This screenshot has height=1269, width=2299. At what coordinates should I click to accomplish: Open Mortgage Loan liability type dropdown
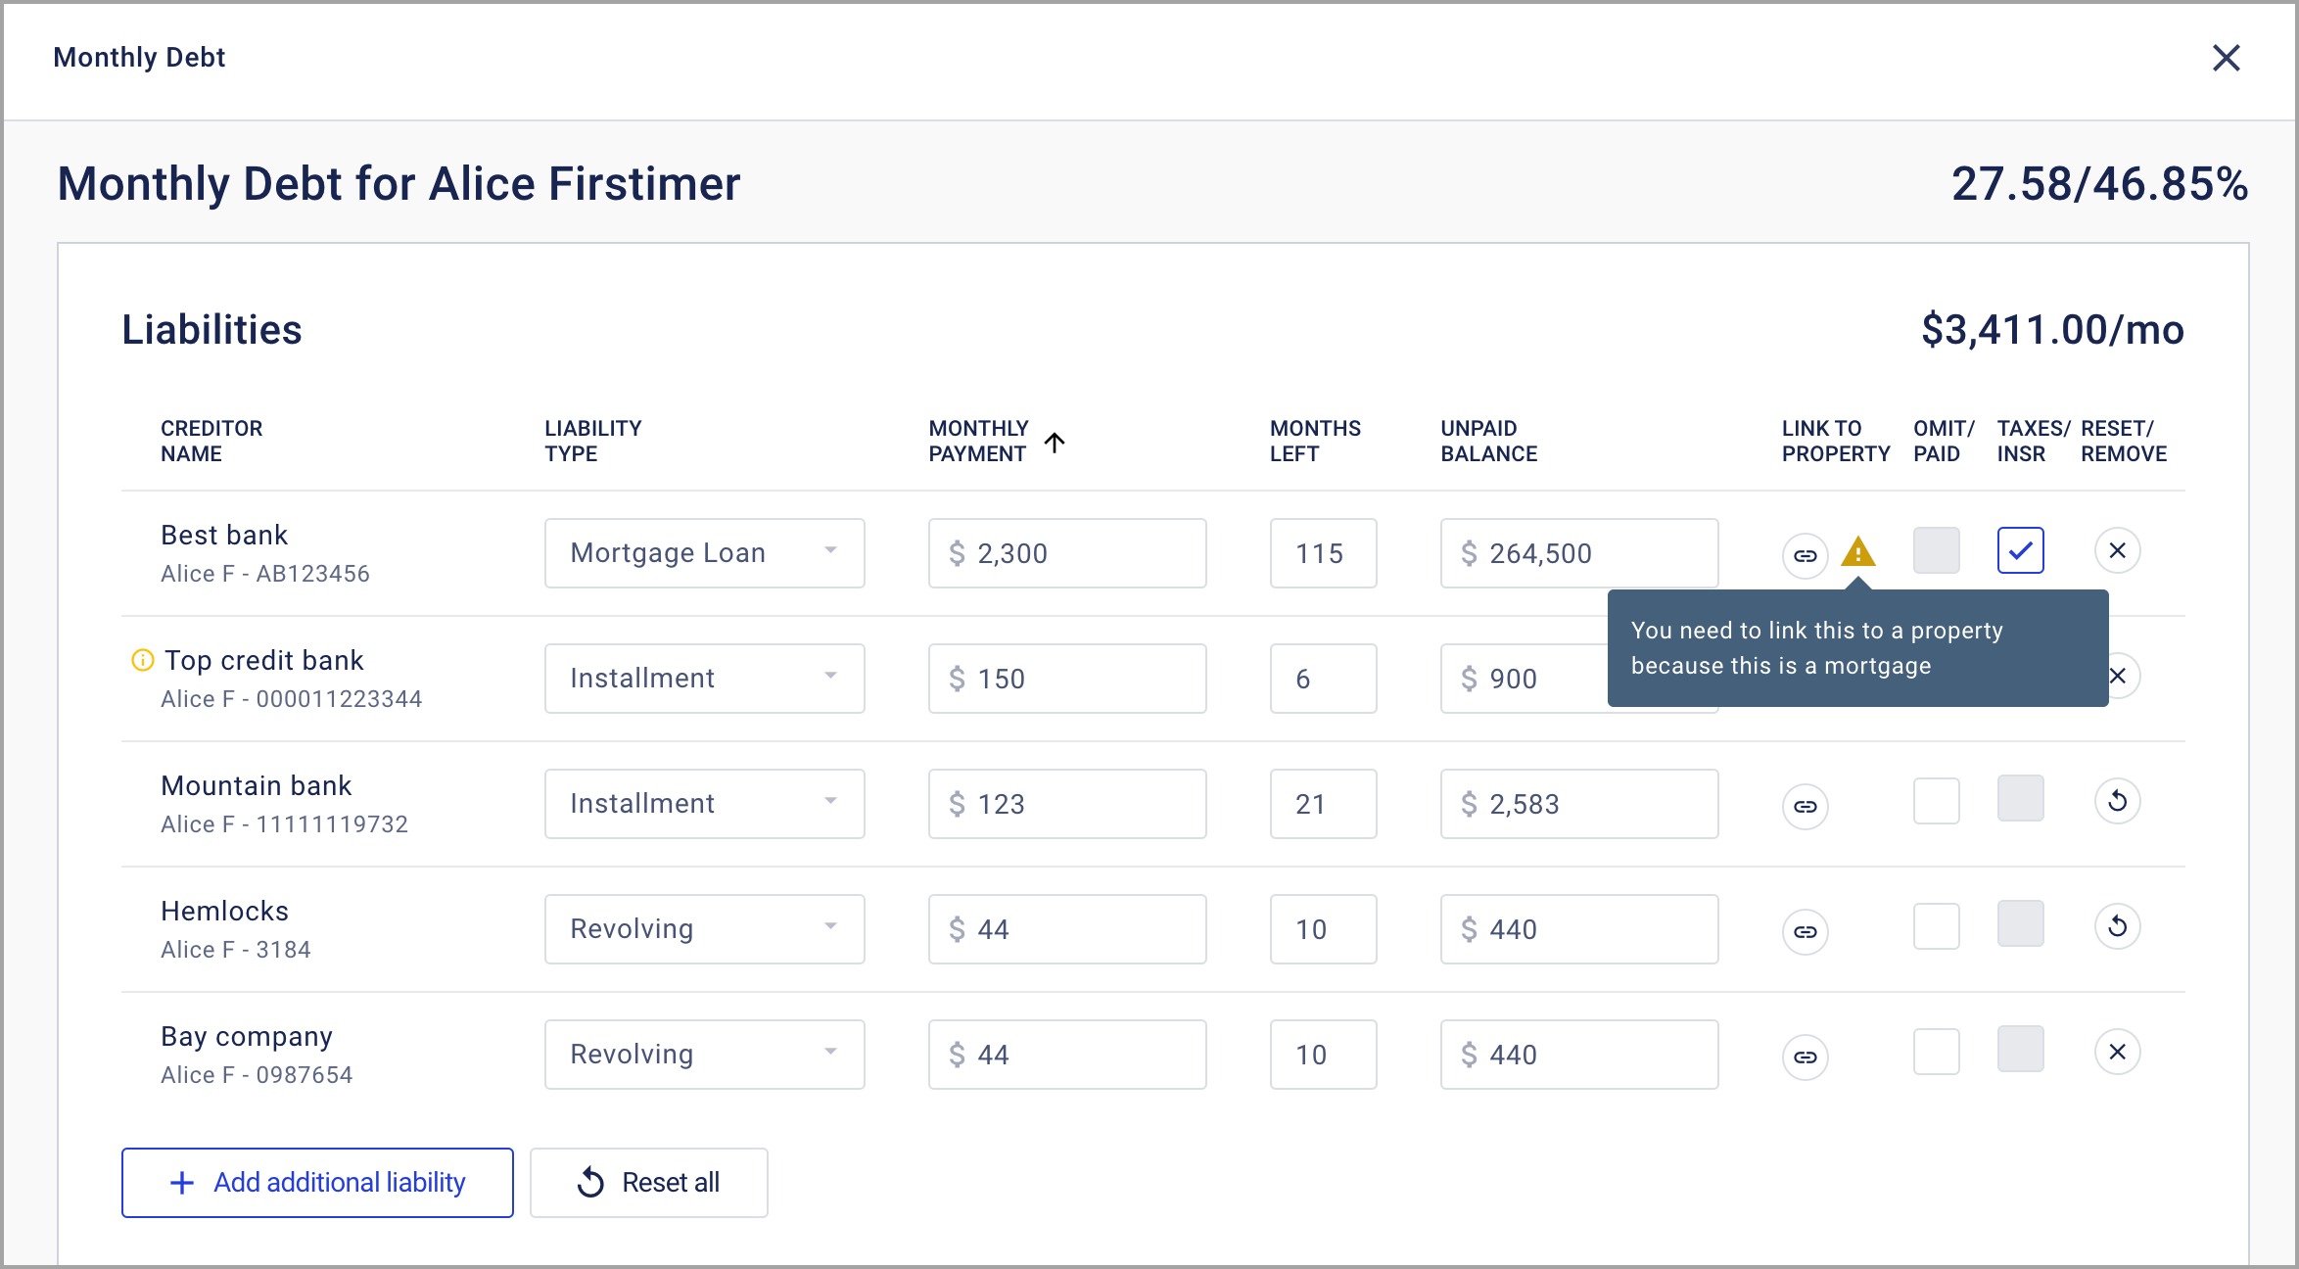coord(704,553)
